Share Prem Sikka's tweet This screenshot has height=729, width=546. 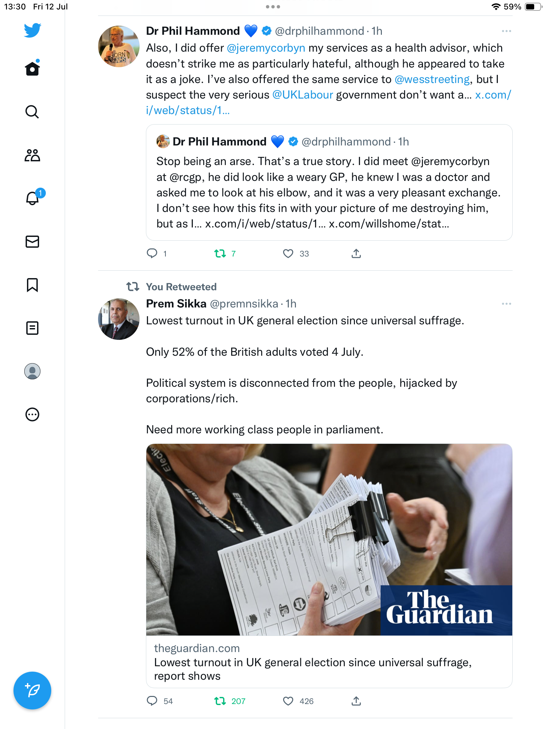pos(356,701)
